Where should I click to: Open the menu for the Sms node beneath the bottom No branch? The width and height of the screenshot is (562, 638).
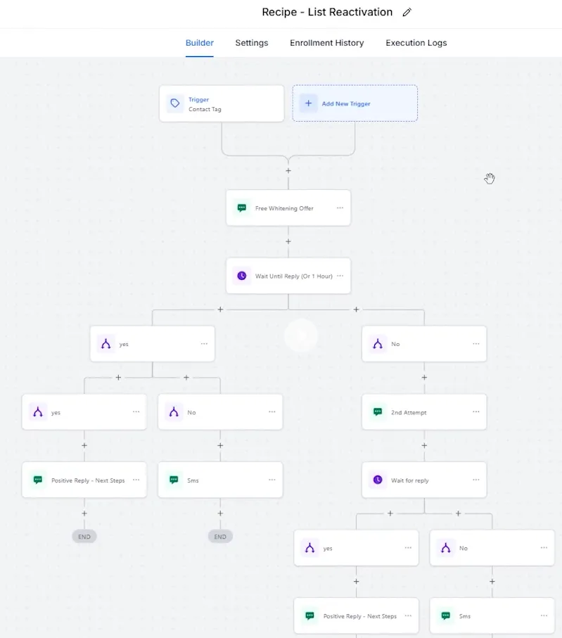pyautogui.click(x=544, y=615)
